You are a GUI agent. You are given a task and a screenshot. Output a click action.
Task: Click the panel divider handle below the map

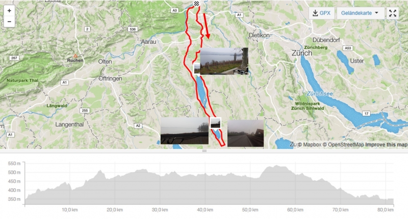pyautogui.click(x=205, y=151)
